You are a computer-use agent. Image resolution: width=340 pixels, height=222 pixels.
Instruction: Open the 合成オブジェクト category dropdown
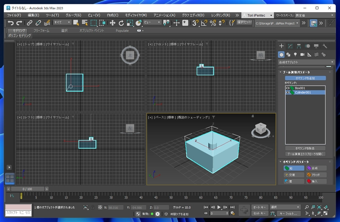306,62
